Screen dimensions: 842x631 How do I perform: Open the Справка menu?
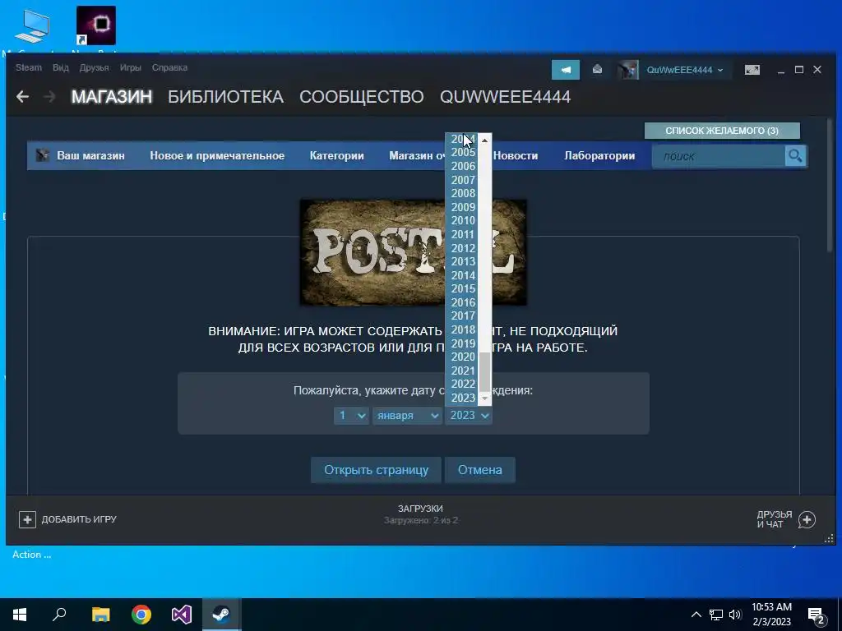(x=169, y=67)
